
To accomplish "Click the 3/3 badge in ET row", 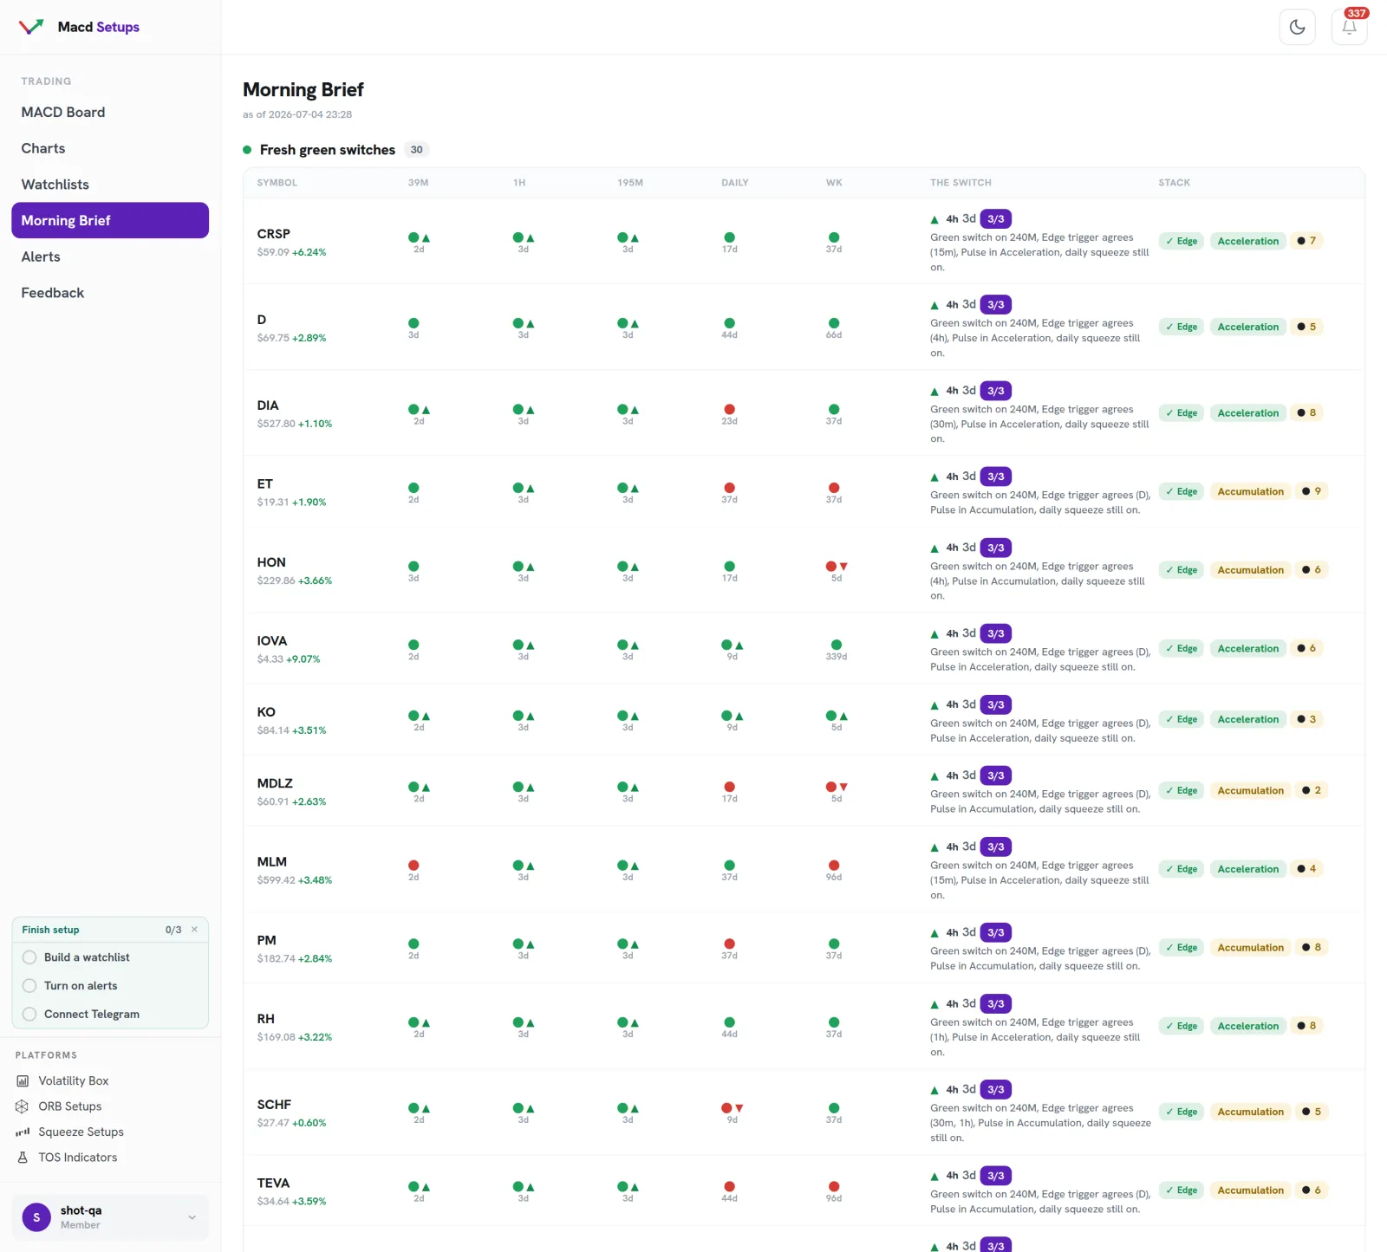I will tap(996, 477).
